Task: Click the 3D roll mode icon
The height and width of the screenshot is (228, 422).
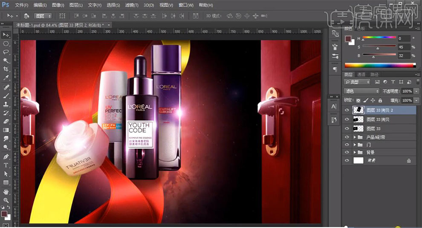Action: click(238, 16)
